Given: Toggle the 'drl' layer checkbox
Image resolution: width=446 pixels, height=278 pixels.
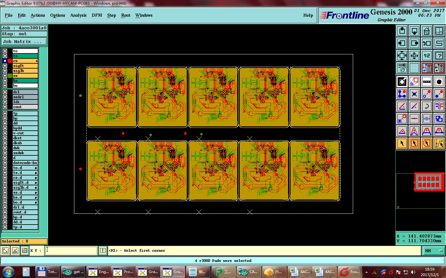Looking at the screenshot, I should click(x=5, y=92).
